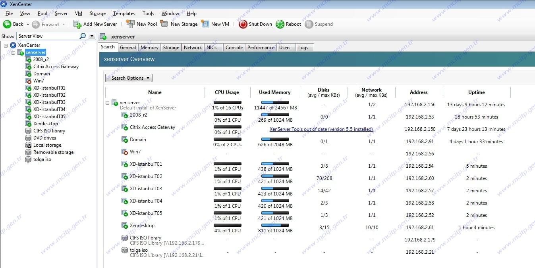The height and width of the screenshot is (268, 535).
Task: Click the Xendesktop VM icon in tree
Action: [x=28, y=124]
